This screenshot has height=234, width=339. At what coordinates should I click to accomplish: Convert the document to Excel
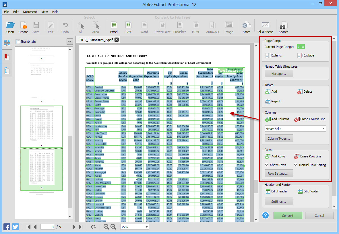[114, 27]
